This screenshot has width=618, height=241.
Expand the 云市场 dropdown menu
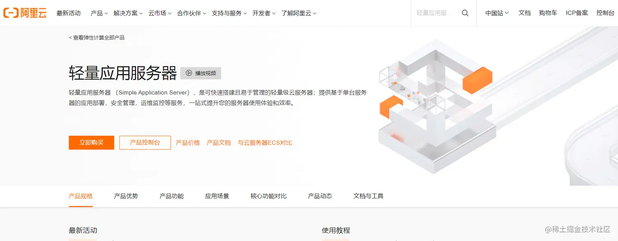pos(160,13)
